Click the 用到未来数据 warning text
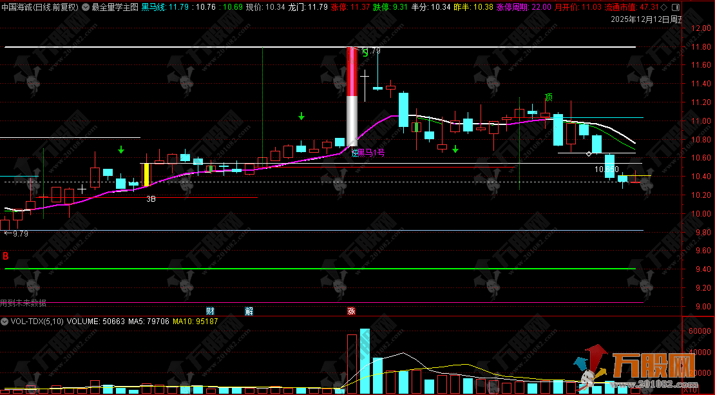Screen dimensions: 715x395 click(23, 303)
